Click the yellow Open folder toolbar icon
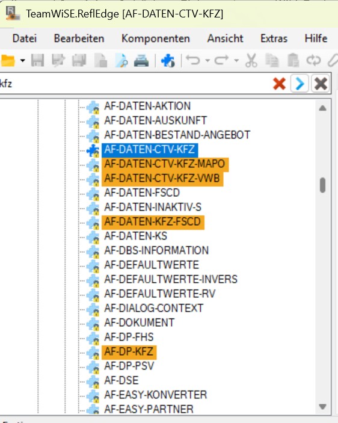This screenshot has height=423, width=338. tap(8, 60)
